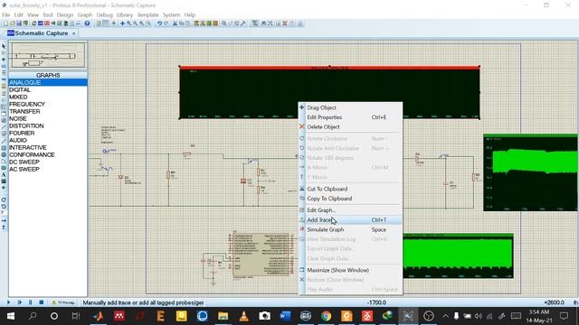
Task: Select the pan/center view plus icon
Action: click(x=122, y=23)
